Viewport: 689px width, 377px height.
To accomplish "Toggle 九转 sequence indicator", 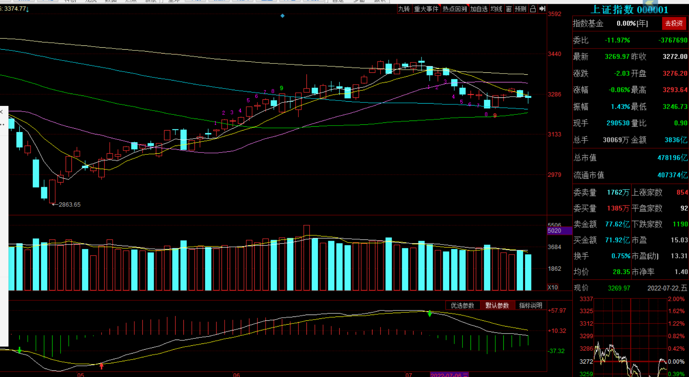I will click(404, 9).
